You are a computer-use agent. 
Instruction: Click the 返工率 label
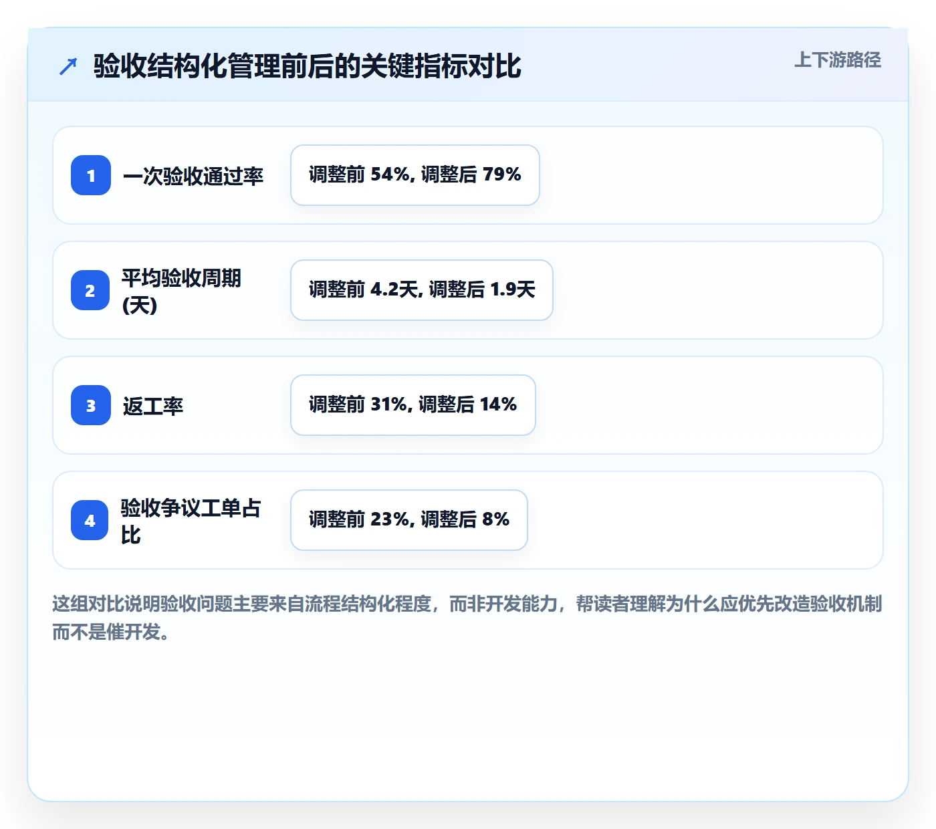(152, 406)
